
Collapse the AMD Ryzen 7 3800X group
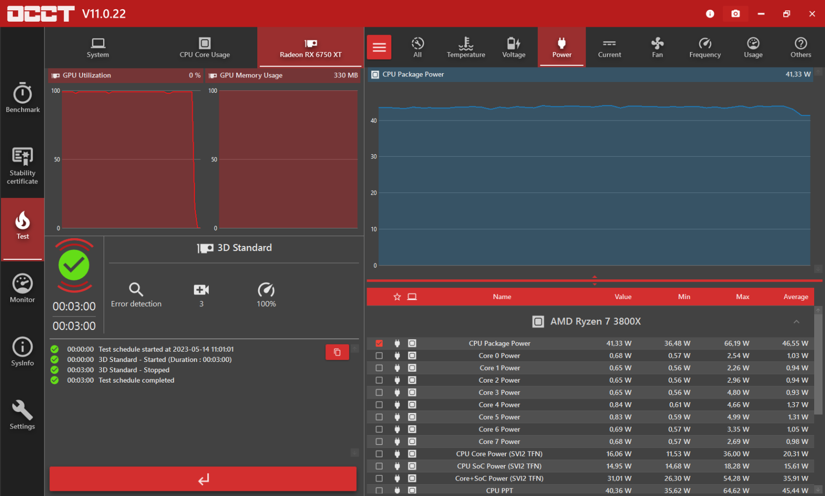797,322
